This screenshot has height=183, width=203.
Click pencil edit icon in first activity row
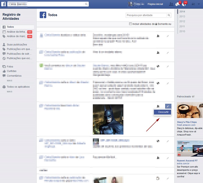[168, 36]
